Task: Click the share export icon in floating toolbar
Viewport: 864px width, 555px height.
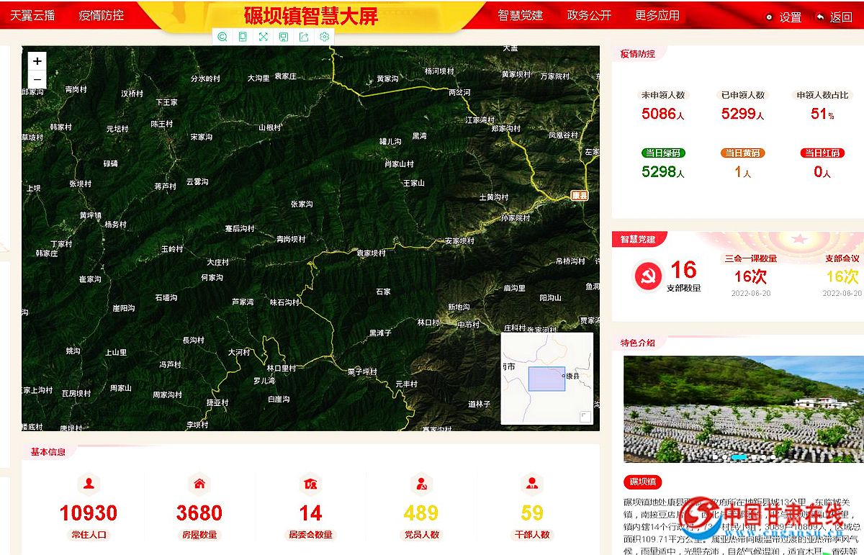Action: [304, 37]
